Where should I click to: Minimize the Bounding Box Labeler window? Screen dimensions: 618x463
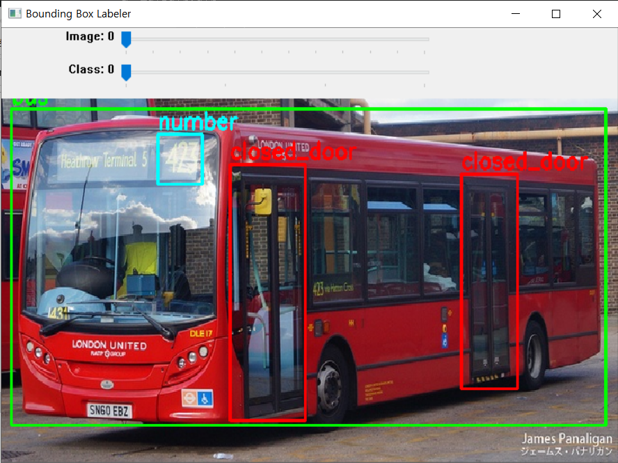[516, 14]
